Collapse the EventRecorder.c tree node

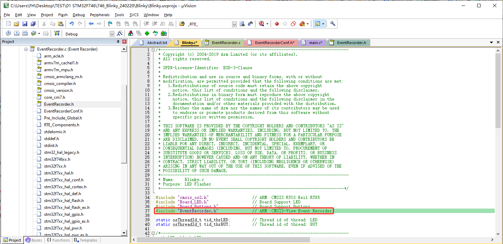26,49
